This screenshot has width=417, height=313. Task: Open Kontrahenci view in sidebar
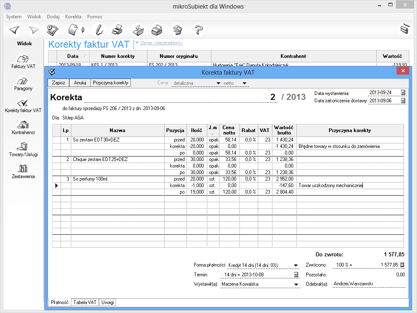[x=23, y=128]
